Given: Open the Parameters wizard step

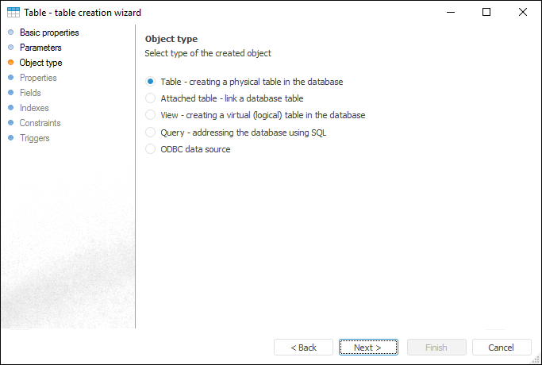Looking at the screenshot, I should pyautogui.click(x=40, y=48).
